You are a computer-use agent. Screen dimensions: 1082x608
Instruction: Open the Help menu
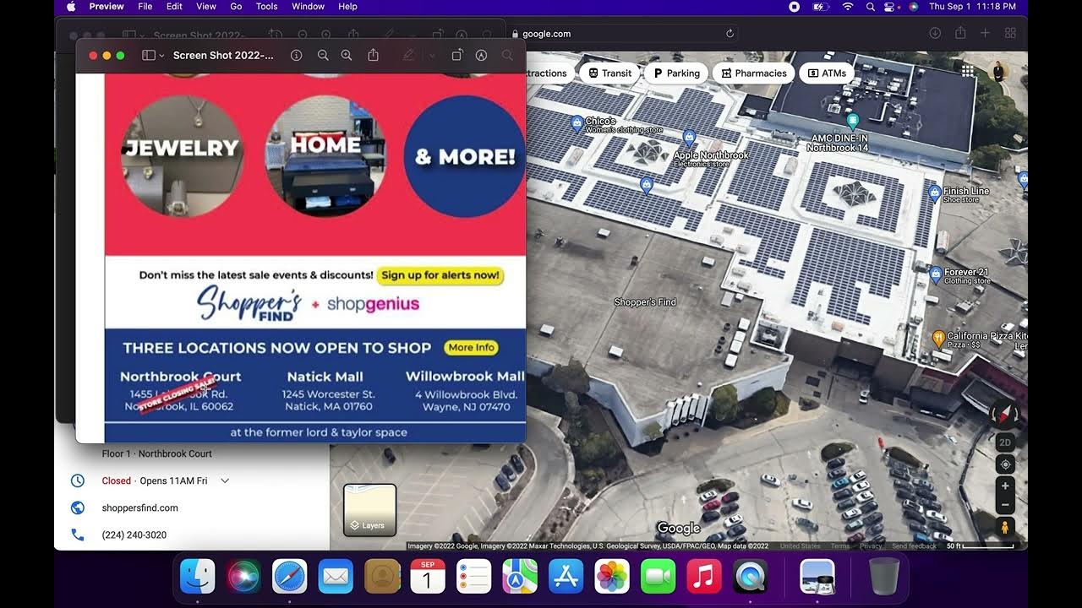[x=347, y=6]
